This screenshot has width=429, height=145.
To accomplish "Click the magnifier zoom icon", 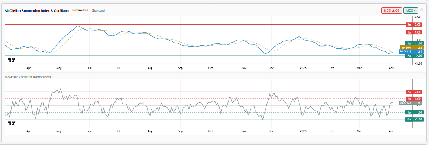I will [422, 10].
